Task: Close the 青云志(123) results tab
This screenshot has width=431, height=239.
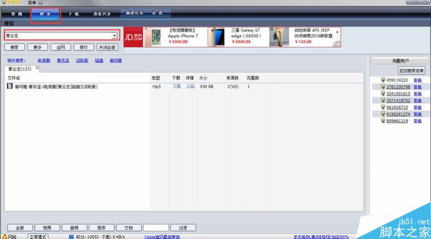Action: [x=37, y=68]
